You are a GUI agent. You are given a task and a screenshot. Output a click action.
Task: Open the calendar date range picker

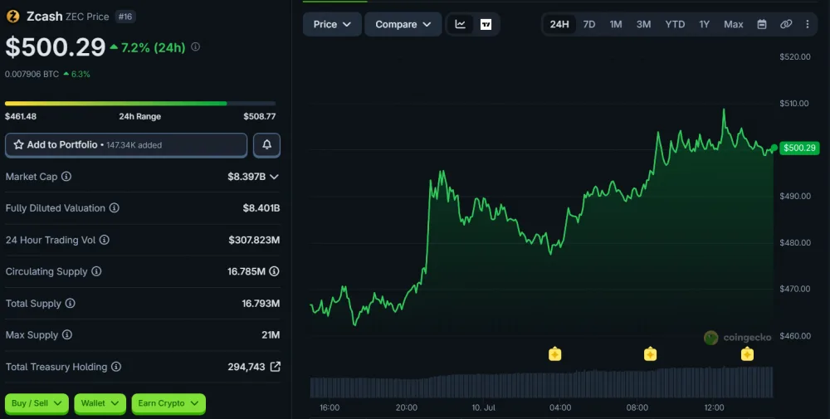pyautogui.click(x=762, y=24)
